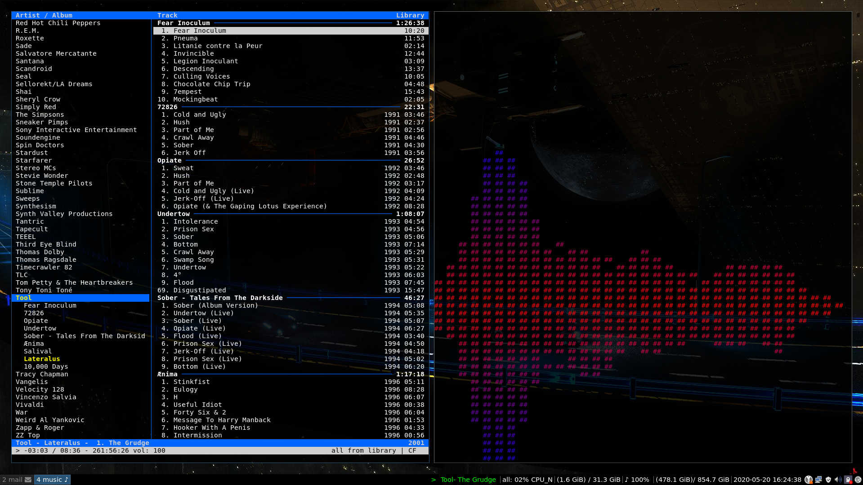Click the CPU usage status bar entry
This screenshot has height=485, width=863.
pyautogui.click(x=527, y=480)
